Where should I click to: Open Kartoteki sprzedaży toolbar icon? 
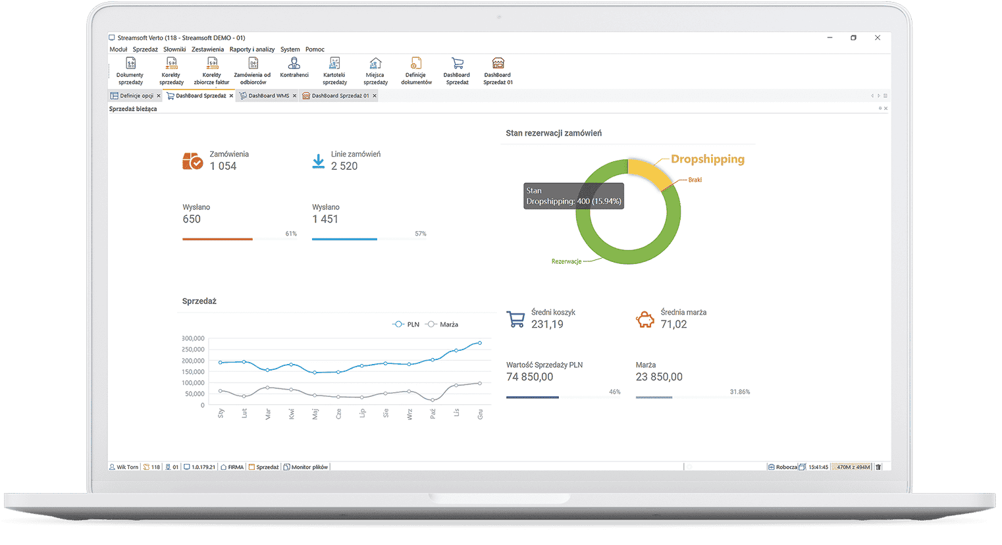click(x=334, y=71)
